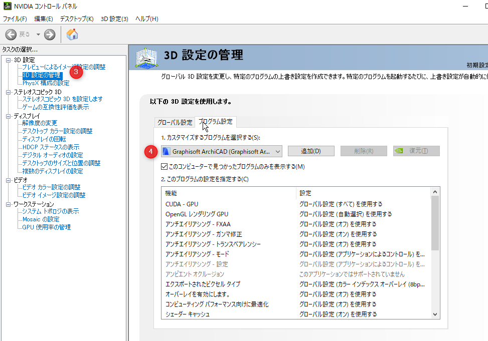Screen dimensions: 488x341
Task: Click the NVIDIA app icon in title bar
Action: click(7, 6)
